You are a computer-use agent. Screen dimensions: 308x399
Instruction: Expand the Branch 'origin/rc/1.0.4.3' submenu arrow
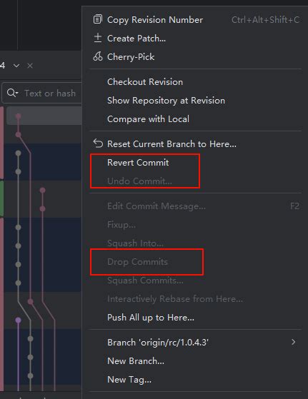294,342
